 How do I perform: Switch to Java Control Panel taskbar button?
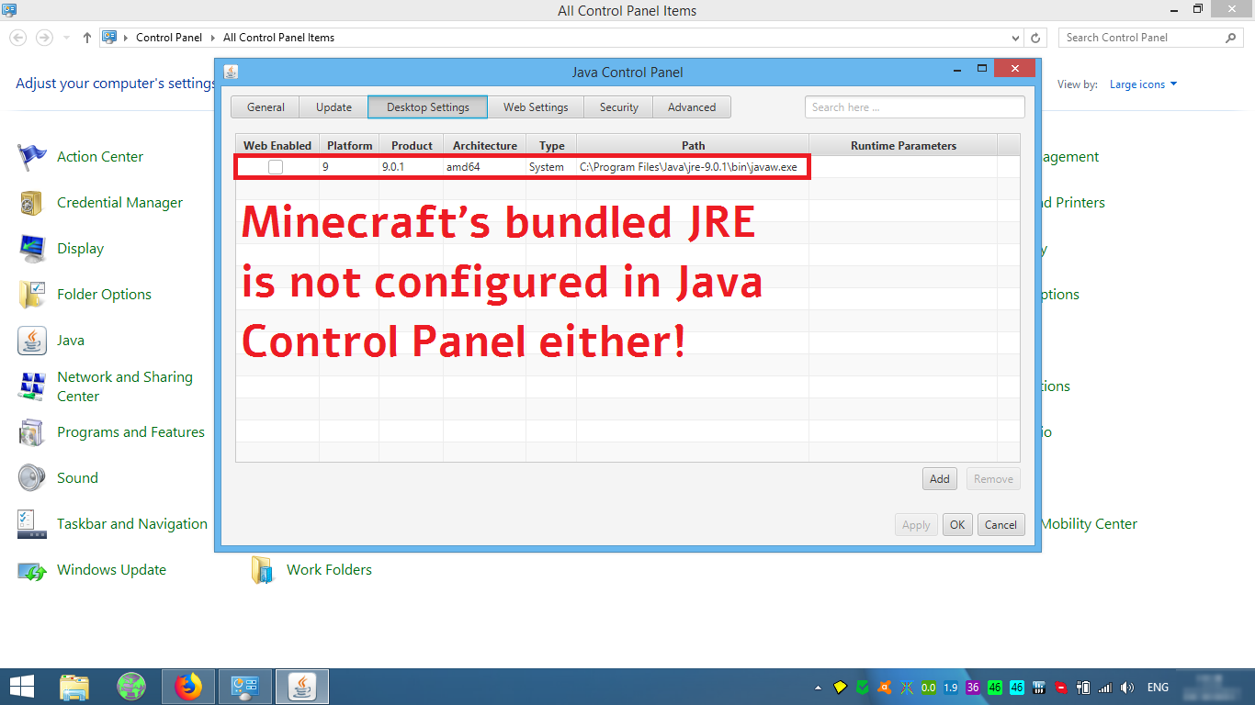pyautogui.click(x=302, y=687)
